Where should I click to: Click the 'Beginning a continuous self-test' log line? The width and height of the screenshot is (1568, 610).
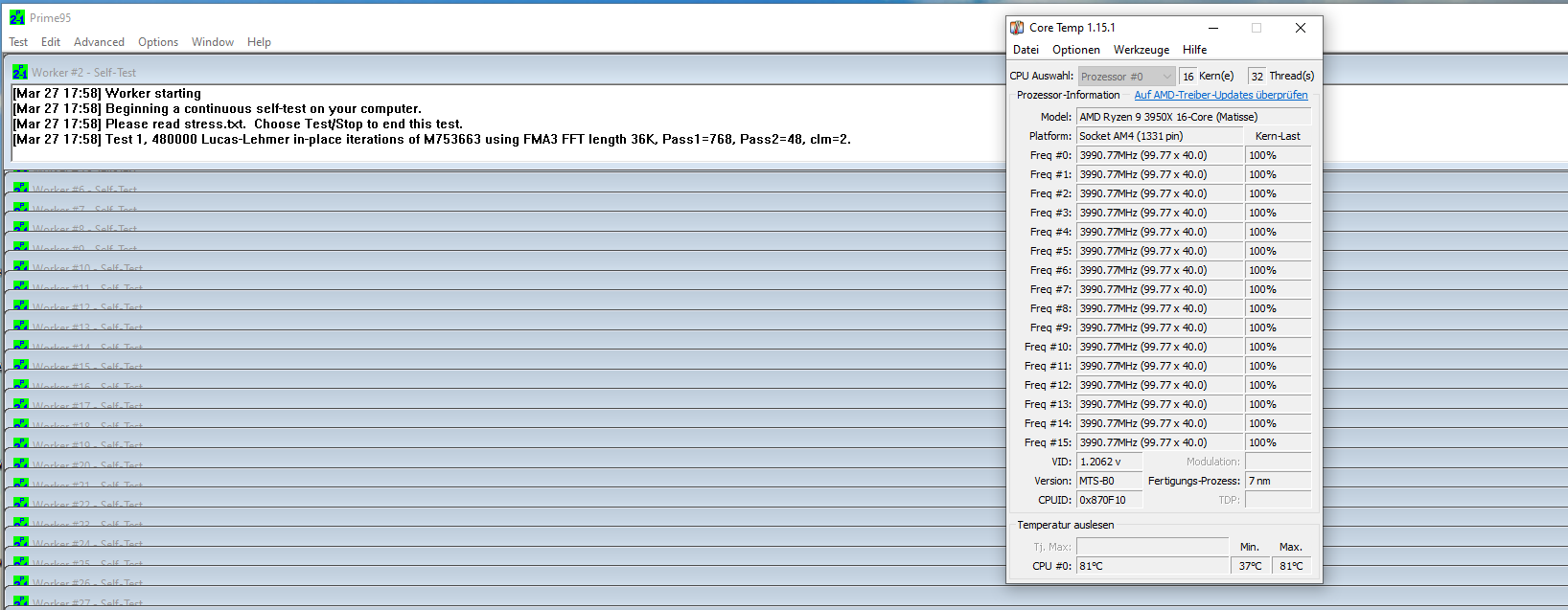point(217,108)
